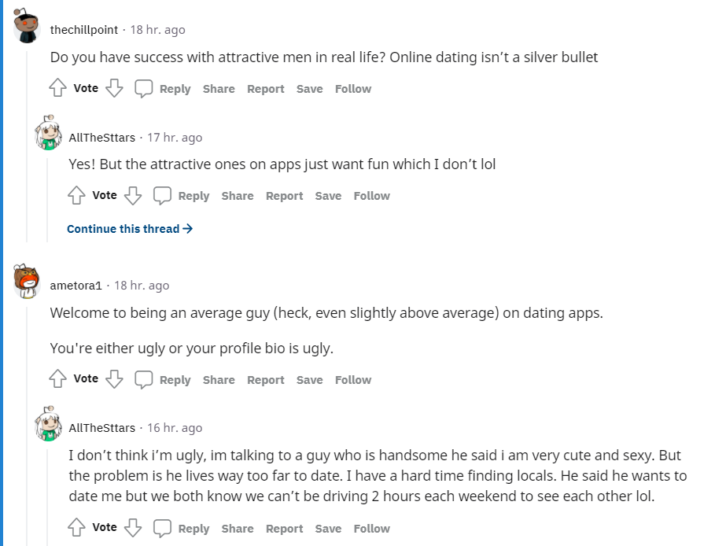
Task: Report AllTheSttars' 17 hr. ago reply
Action: (x=284, y=196)
